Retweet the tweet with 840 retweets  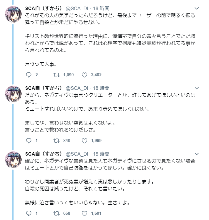click(x=55, y=141)
